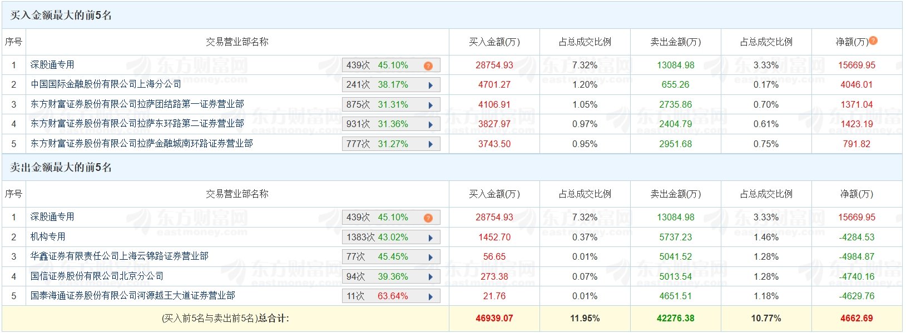Select net amount 791.82
906x333 pixels.
pyautogui.click(x=857, y=144)
